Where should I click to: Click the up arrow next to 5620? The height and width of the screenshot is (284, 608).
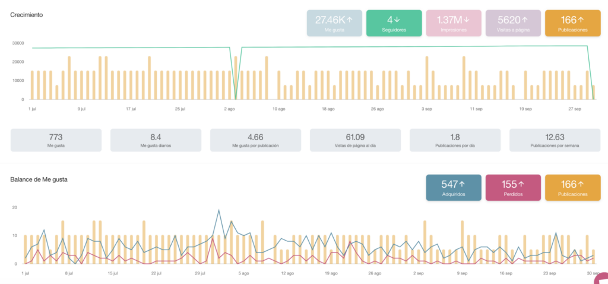click(525, 20)
